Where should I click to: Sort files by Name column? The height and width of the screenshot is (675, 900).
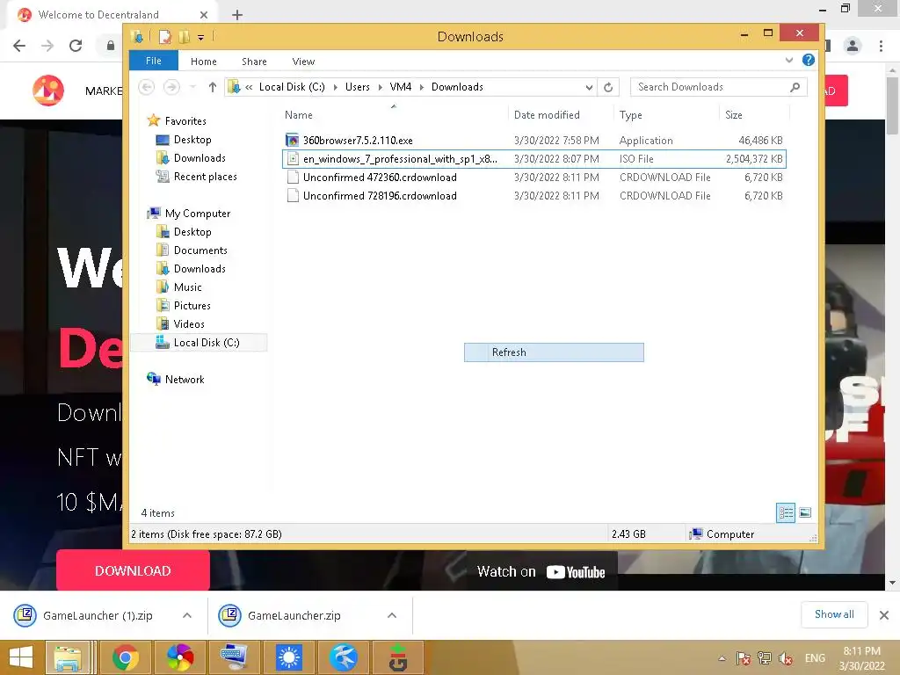[299, 115]
